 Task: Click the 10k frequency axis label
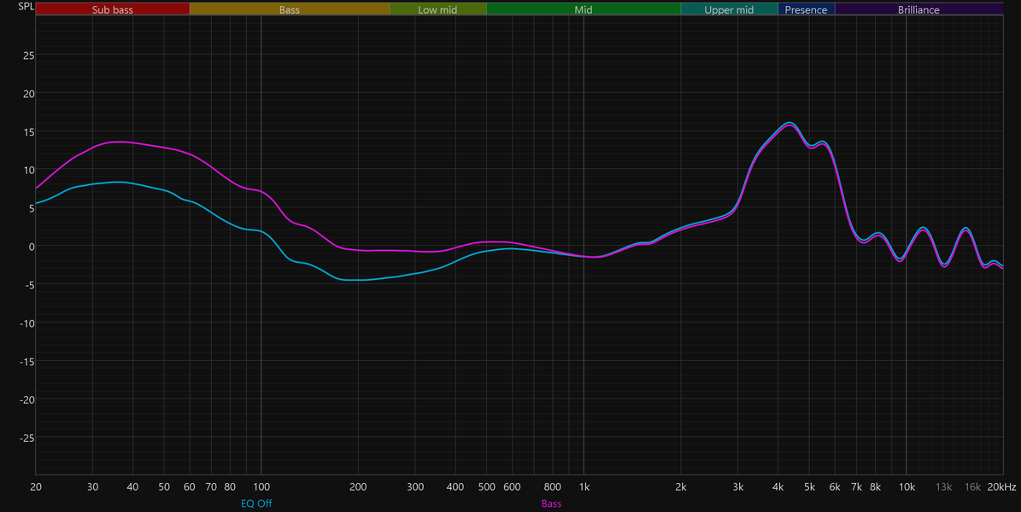tap(907, 486)
